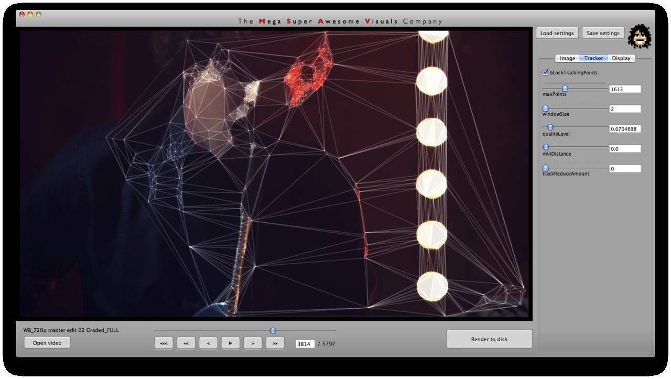Step one frame back with < button

coord(208,343)
